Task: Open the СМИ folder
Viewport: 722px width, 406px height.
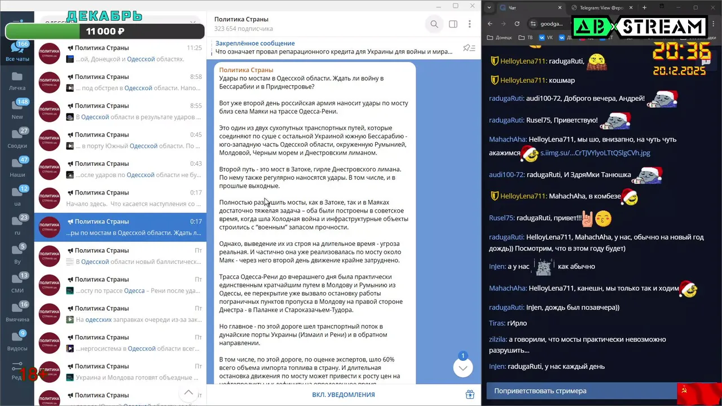Action: pos(17,284)
